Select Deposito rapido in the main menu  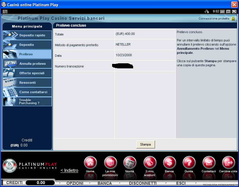(27, 35)
